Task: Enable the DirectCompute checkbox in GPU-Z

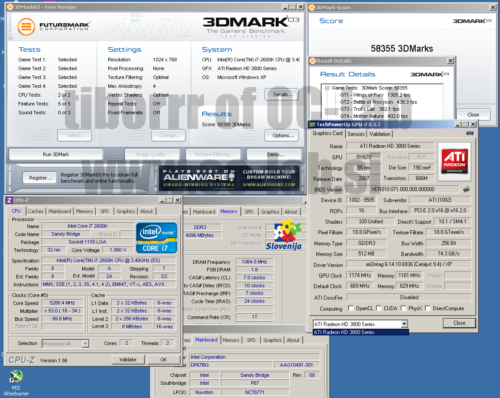Action: click(428, 308)
